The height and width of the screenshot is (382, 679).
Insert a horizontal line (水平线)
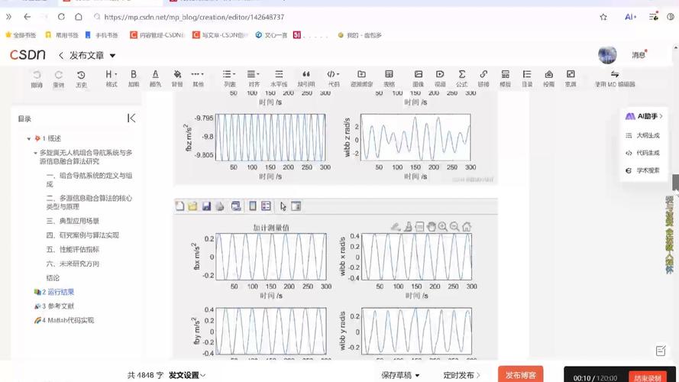click(279, 79)
